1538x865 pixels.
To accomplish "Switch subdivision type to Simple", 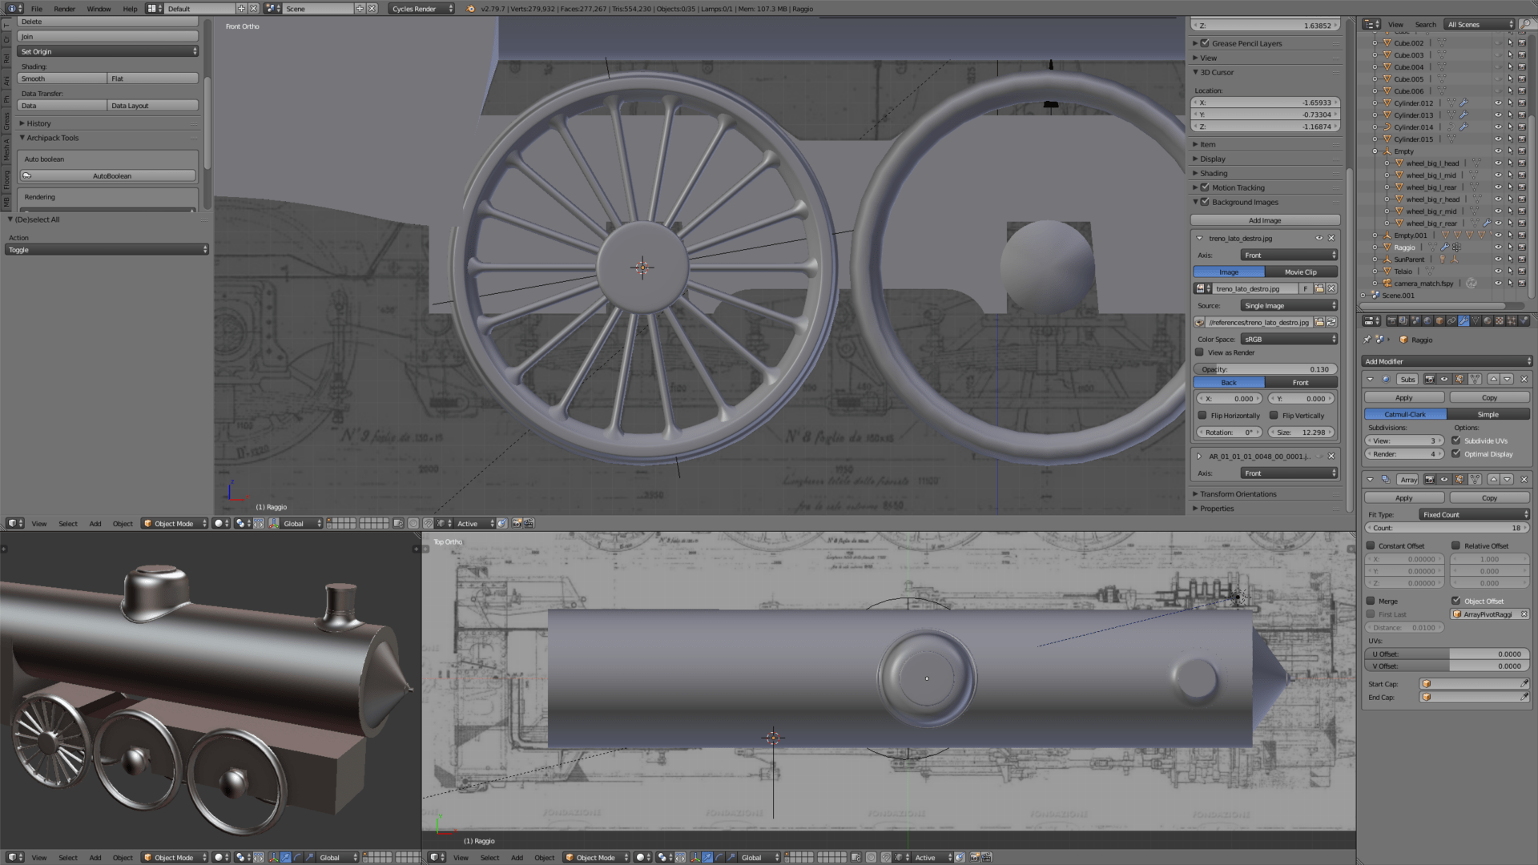I will click(x=1488, y=414).
